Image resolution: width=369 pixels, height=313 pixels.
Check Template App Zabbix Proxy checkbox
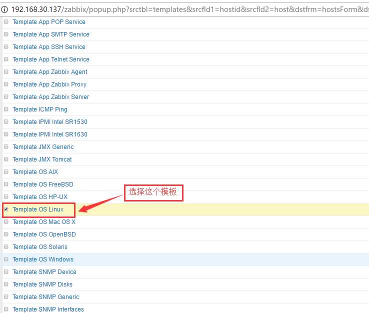(x=6, y=84)
